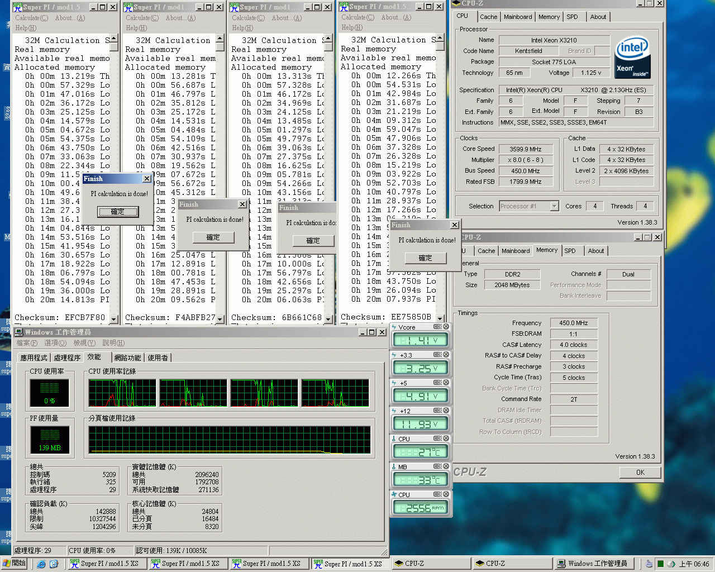Open Mainboard tab in the upper CPU-Z window
The image size is (715, 572).
[x=518, y=17]
